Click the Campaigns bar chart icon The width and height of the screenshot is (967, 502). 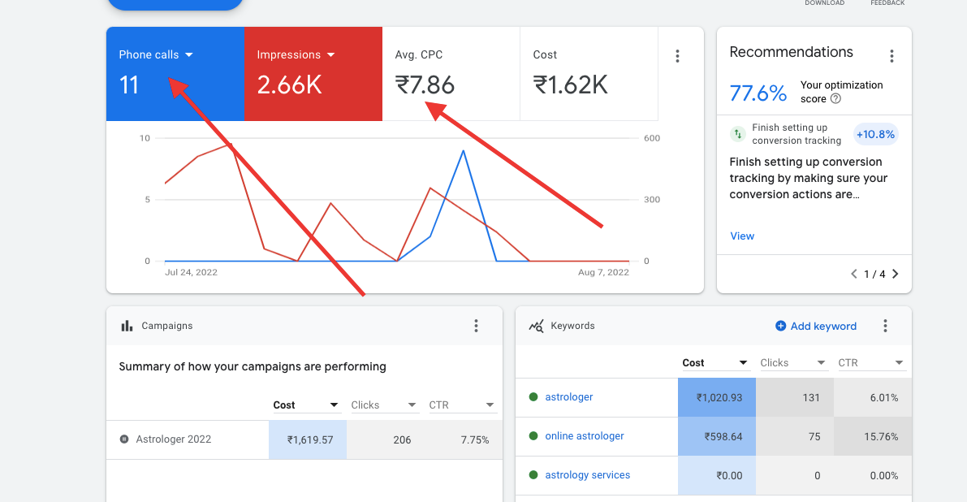pyautogui.click(x=127, y=326)
